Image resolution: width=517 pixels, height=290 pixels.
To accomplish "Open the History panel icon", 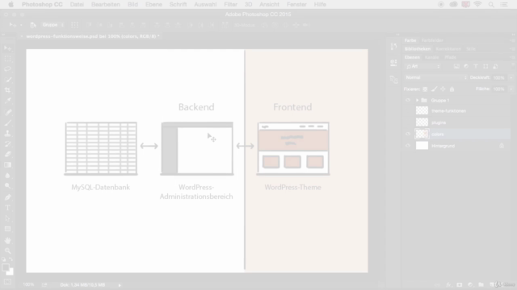I will [393, 47].
